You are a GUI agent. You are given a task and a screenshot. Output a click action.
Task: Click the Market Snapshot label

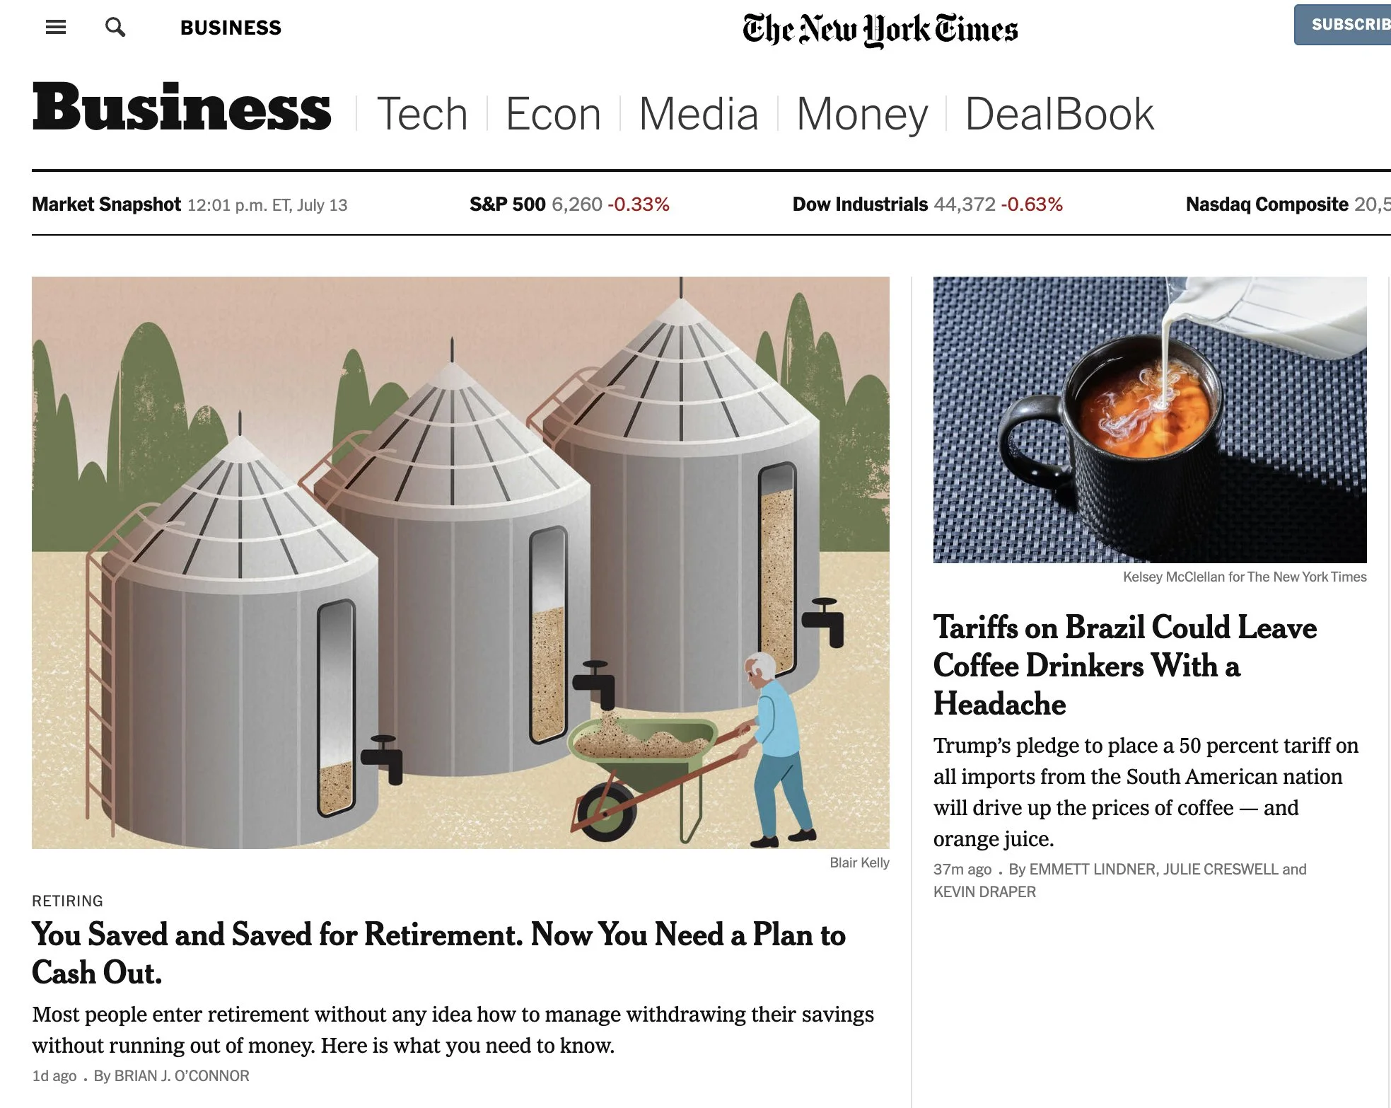click(106, 204)
